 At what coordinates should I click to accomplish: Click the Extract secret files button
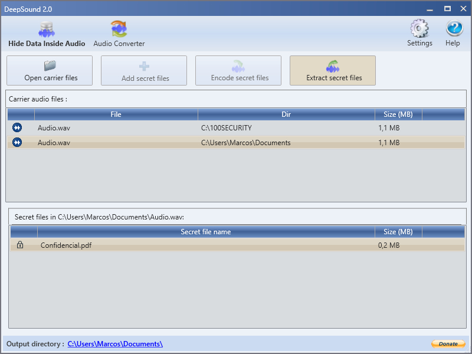pyautogui.click(x=334, y=71)
